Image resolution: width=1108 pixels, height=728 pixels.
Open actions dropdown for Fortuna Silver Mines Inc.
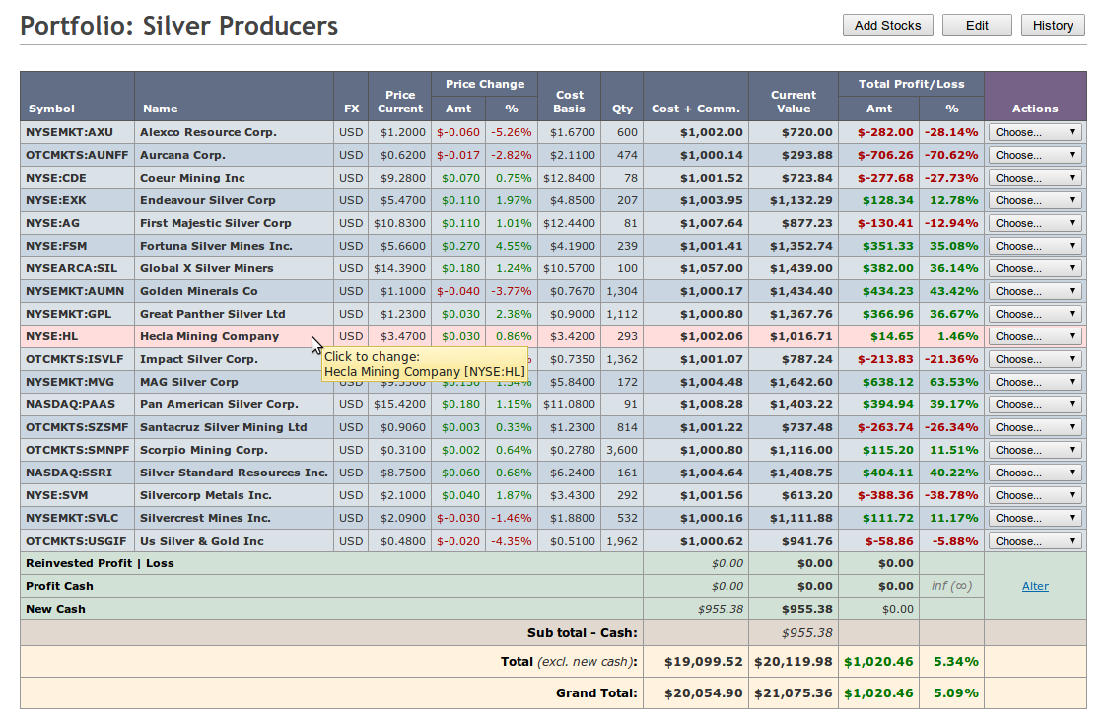(x=1035, y=246)
